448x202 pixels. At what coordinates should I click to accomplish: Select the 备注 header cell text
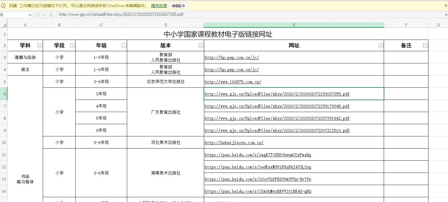[406, 46]
